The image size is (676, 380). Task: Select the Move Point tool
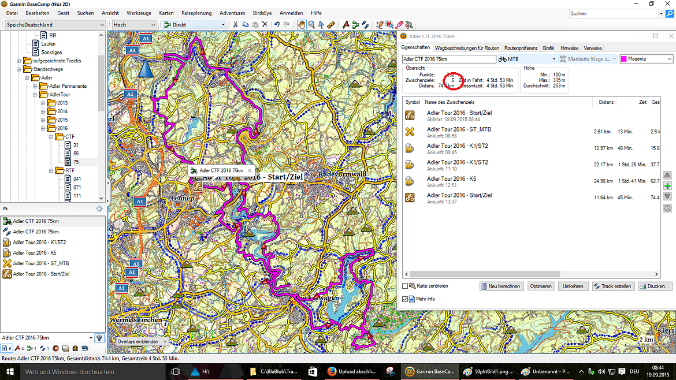click(x=390, y=25)
